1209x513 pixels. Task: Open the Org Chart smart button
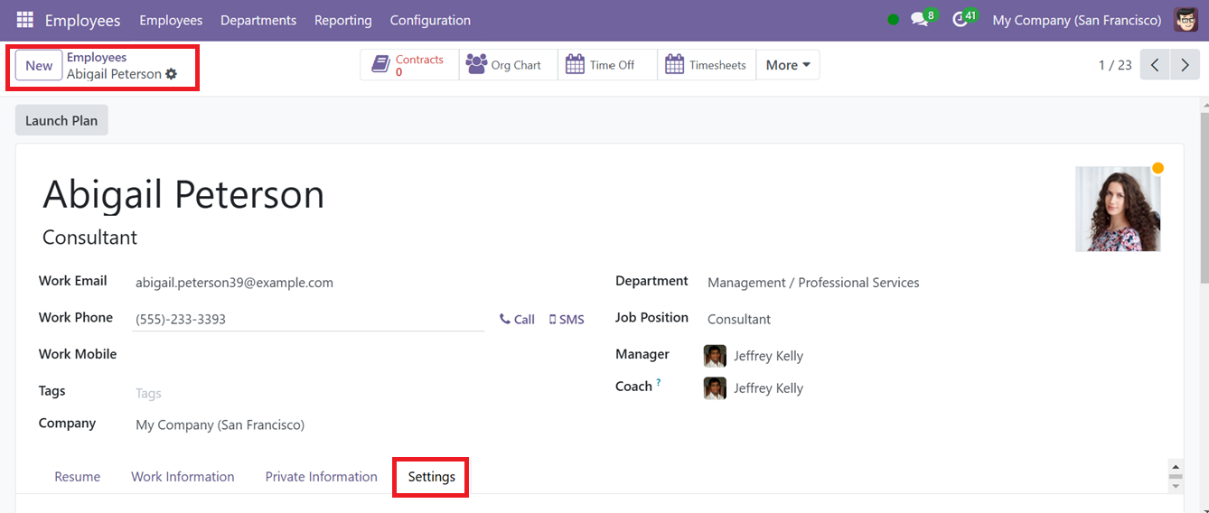click(x=508, y=65)
